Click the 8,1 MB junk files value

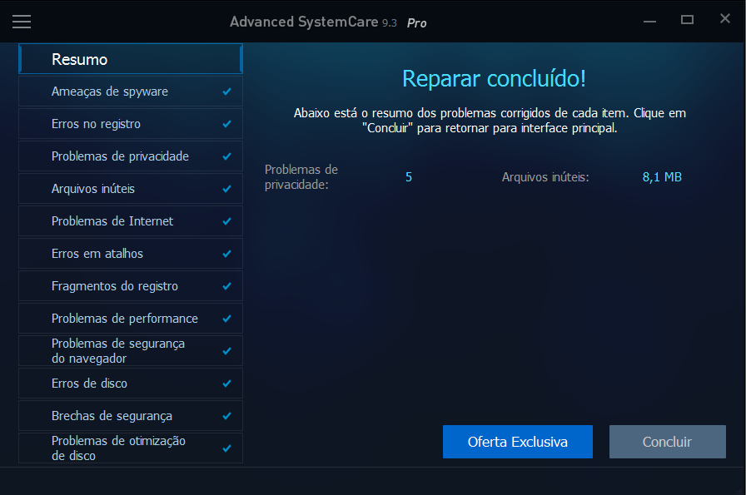point(662,177)
